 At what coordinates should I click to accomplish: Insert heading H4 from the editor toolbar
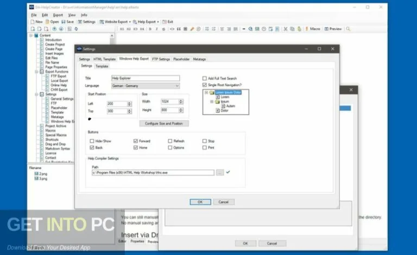click(142, 29)
